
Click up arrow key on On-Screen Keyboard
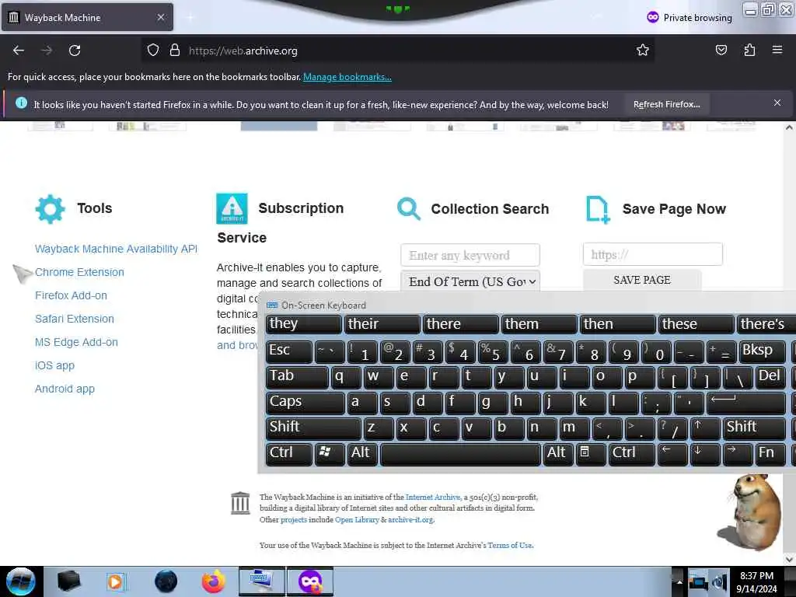click(x=704, y=428)
